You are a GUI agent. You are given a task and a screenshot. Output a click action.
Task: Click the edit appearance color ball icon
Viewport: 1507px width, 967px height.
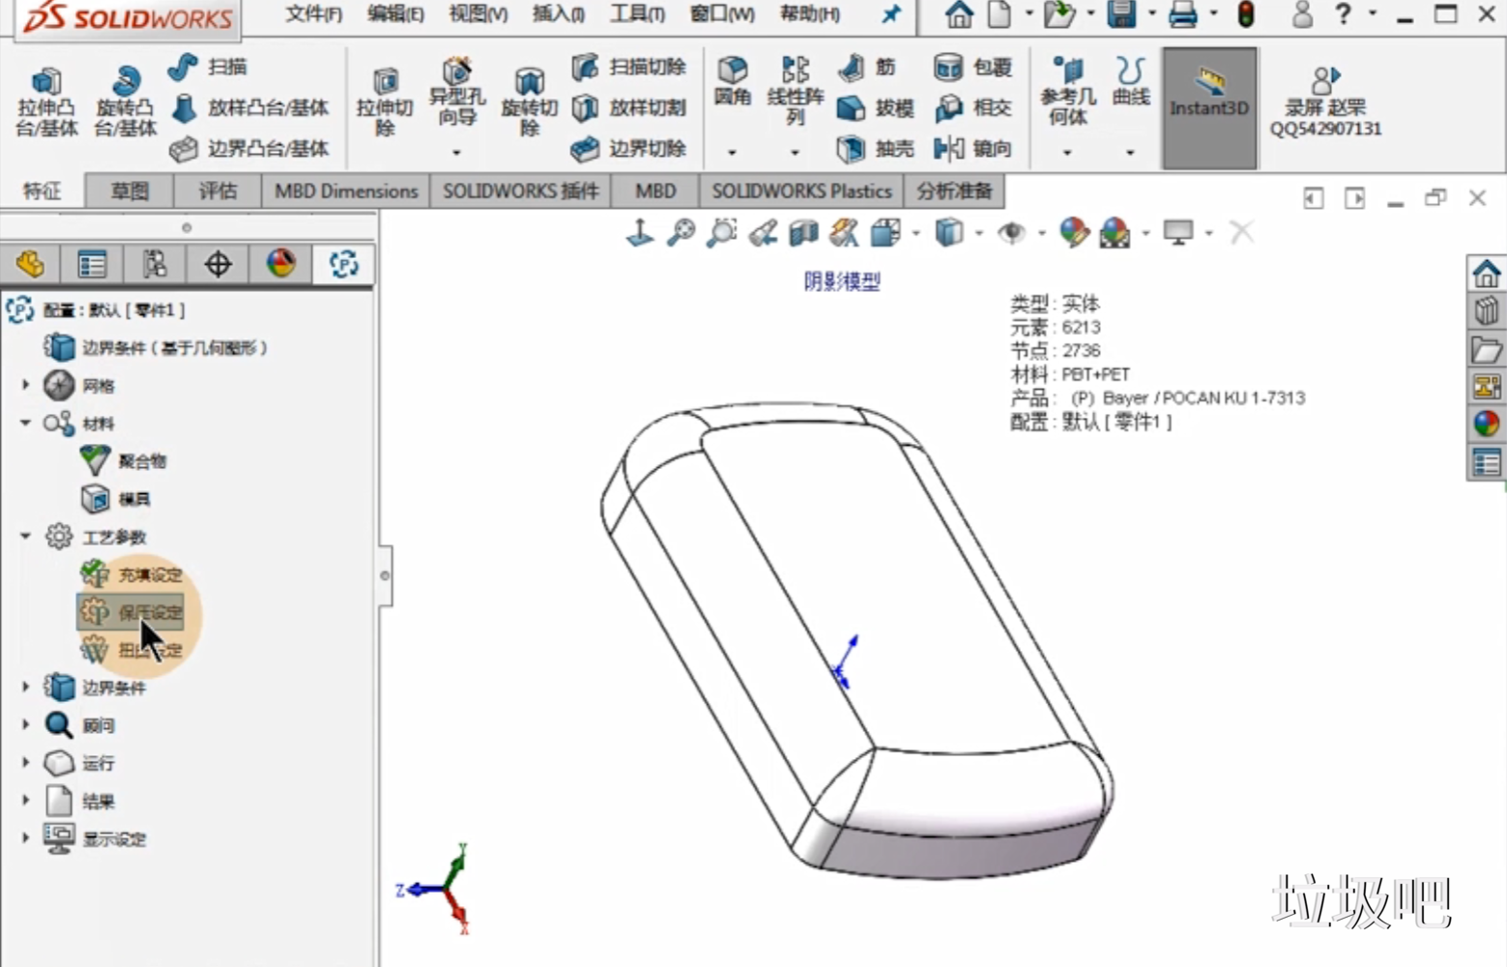click(x=1073, y=233)
